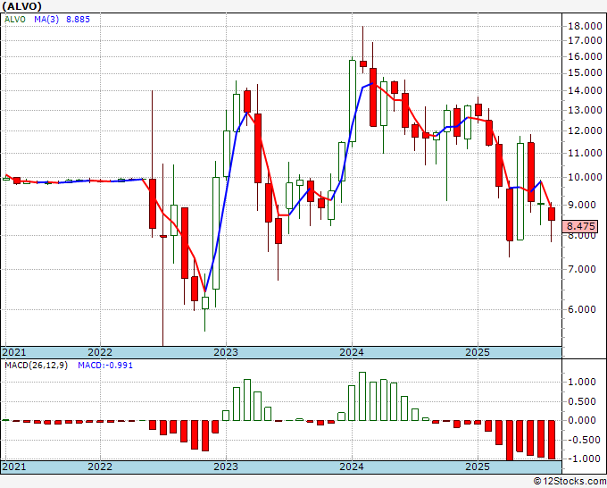
Task: Click 2023 on the MACD timeline
Action: [x=226, y=467]
